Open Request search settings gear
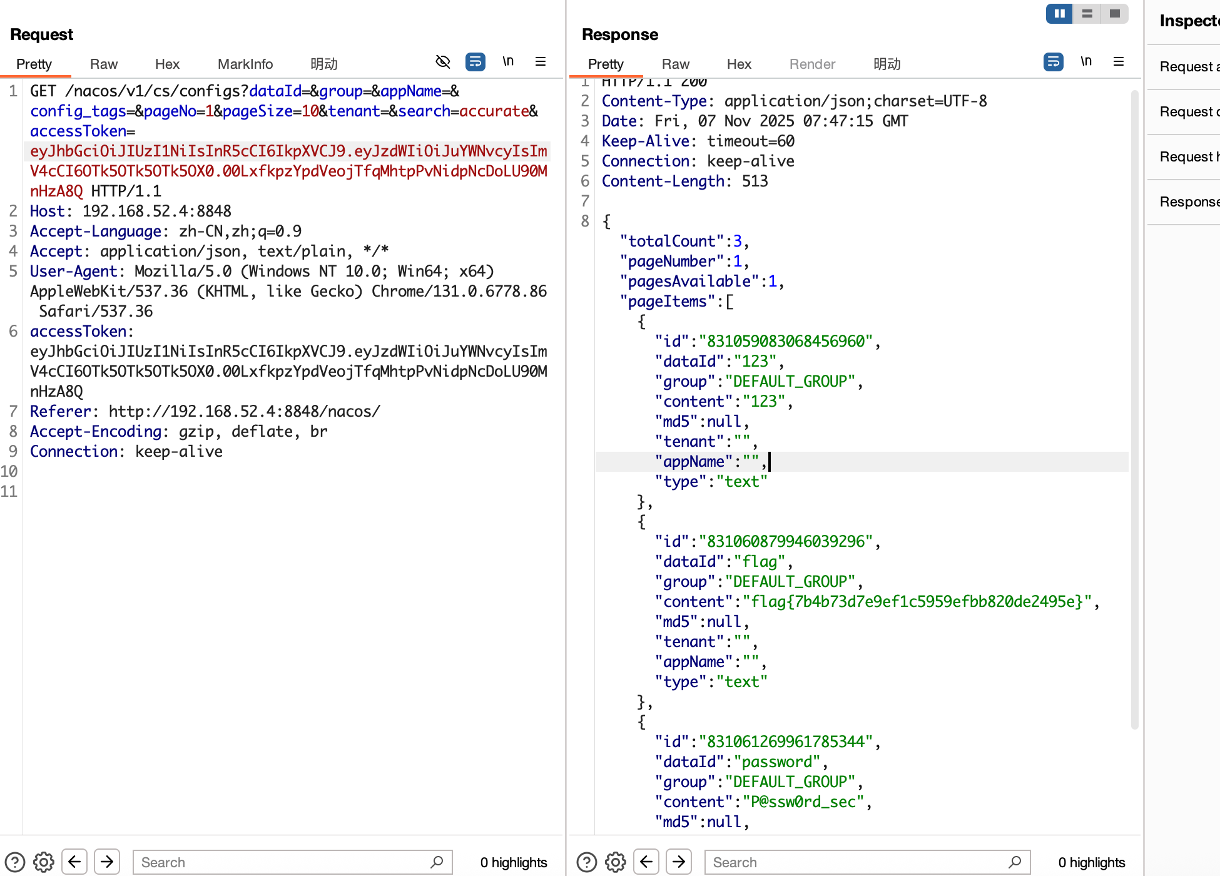This screenshot has width=1220, height=876. [44, 862]
